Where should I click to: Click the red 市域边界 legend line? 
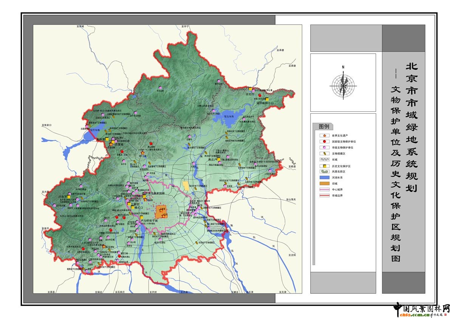[x=324, y=196]
